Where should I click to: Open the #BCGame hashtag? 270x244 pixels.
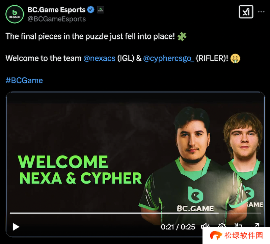coord(24,80)
